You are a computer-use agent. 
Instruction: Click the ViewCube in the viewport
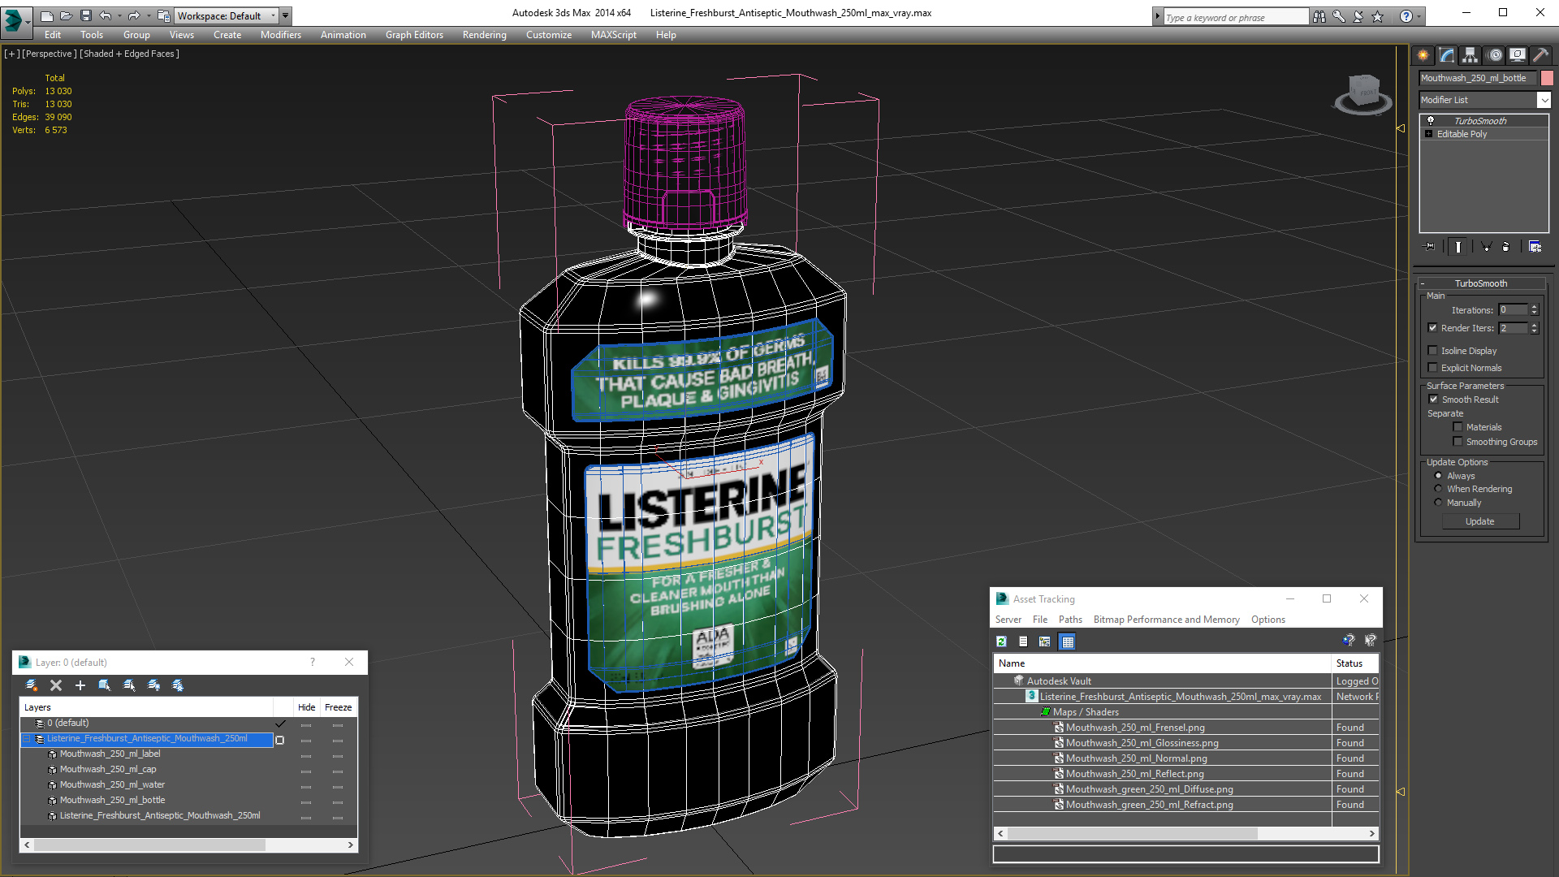pos(1363,93)
